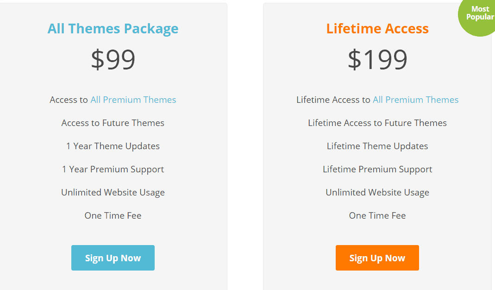Click 1 Year Theme Updates feature
The width and height of the screenshot is (495, 290).
click(x=113, y=146)
